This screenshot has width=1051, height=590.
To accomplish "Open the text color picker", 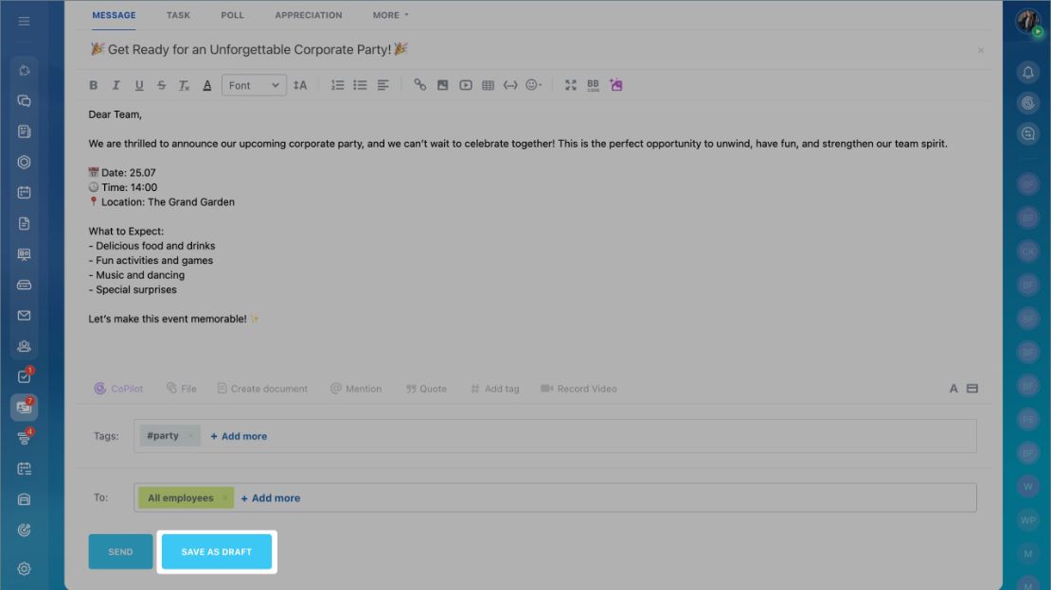I will tap(207, 85).
